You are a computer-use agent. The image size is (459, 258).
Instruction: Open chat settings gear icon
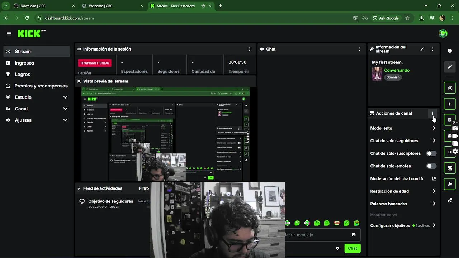click(x=337, y=248)
